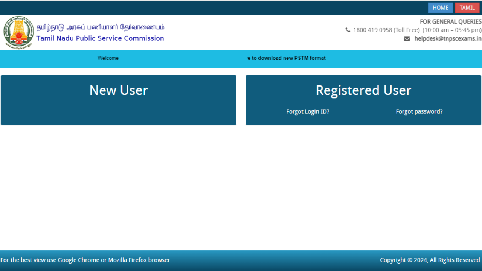Open the Registered User heading
This screenshot has height=271, width=482.
(x=363, y=90)
